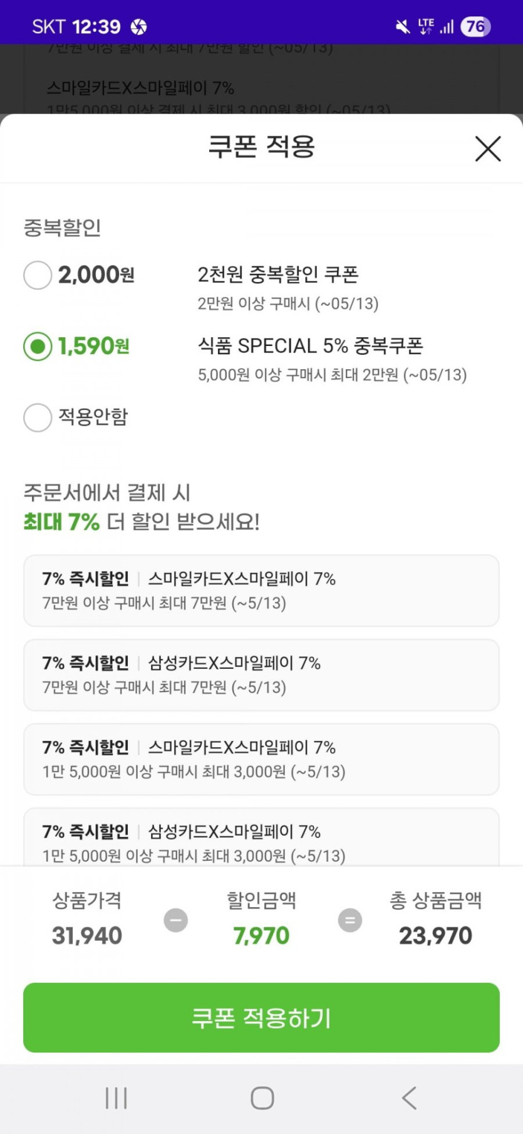The image size is (523, 1134).
Task: Open 삼성카드 7% card with 최대 3,000원
Action: coord(261,840)
